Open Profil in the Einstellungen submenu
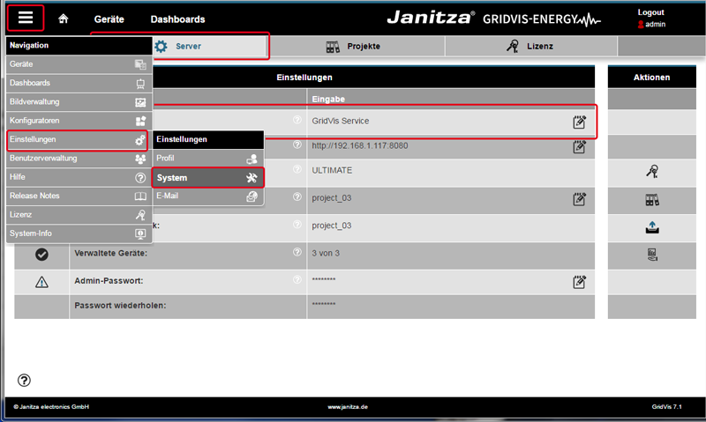This screenshot has width=706, height=422. point(207,158)
